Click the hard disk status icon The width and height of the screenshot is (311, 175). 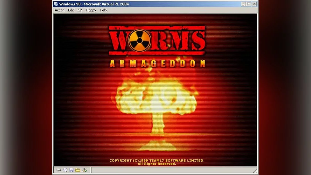tap(59, 170)
